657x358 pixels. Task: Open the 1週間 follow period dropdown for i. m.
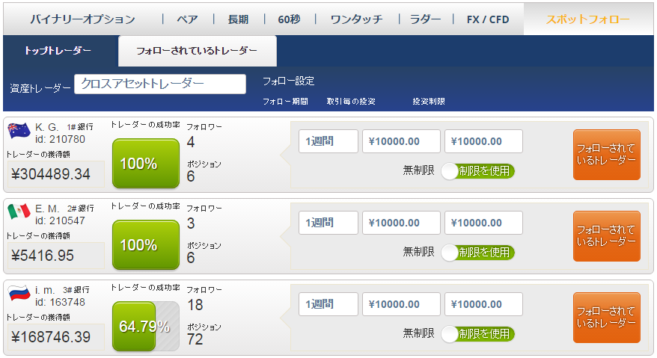coord(328,304)
